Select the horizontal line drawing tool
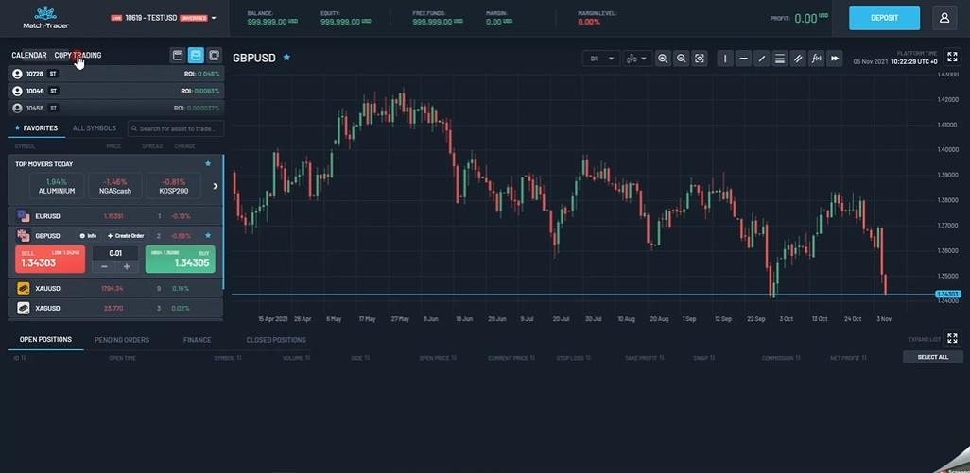 [x=744, y=59]
